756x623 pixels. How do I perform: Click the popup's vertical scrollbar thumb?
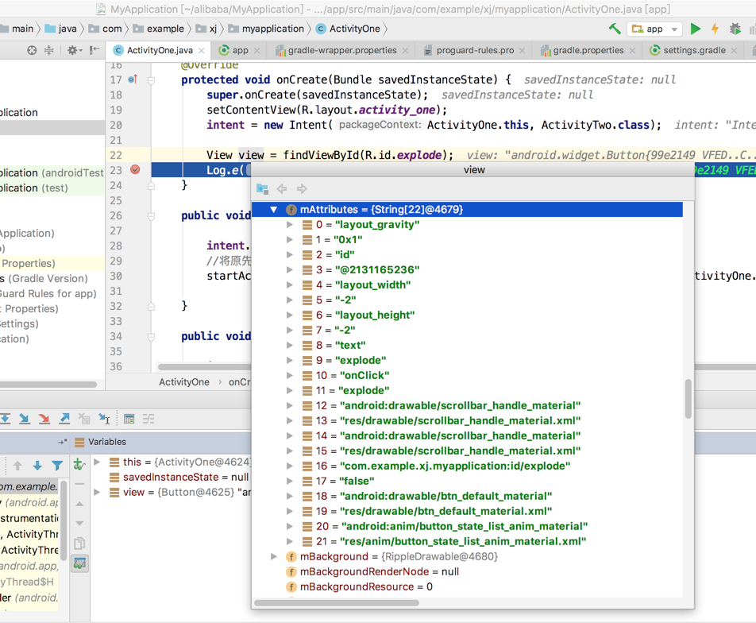click(x=688, y=398)
